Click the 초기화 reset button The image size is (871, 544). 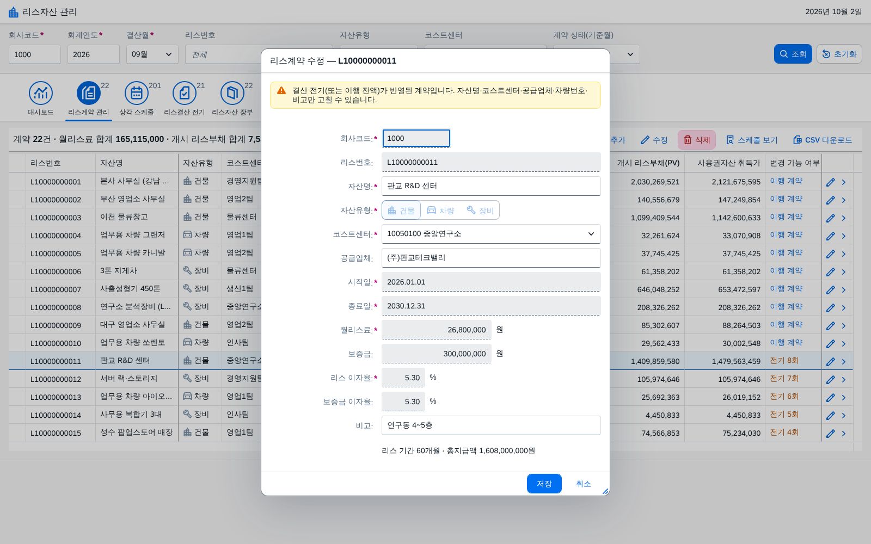point(839,54)
